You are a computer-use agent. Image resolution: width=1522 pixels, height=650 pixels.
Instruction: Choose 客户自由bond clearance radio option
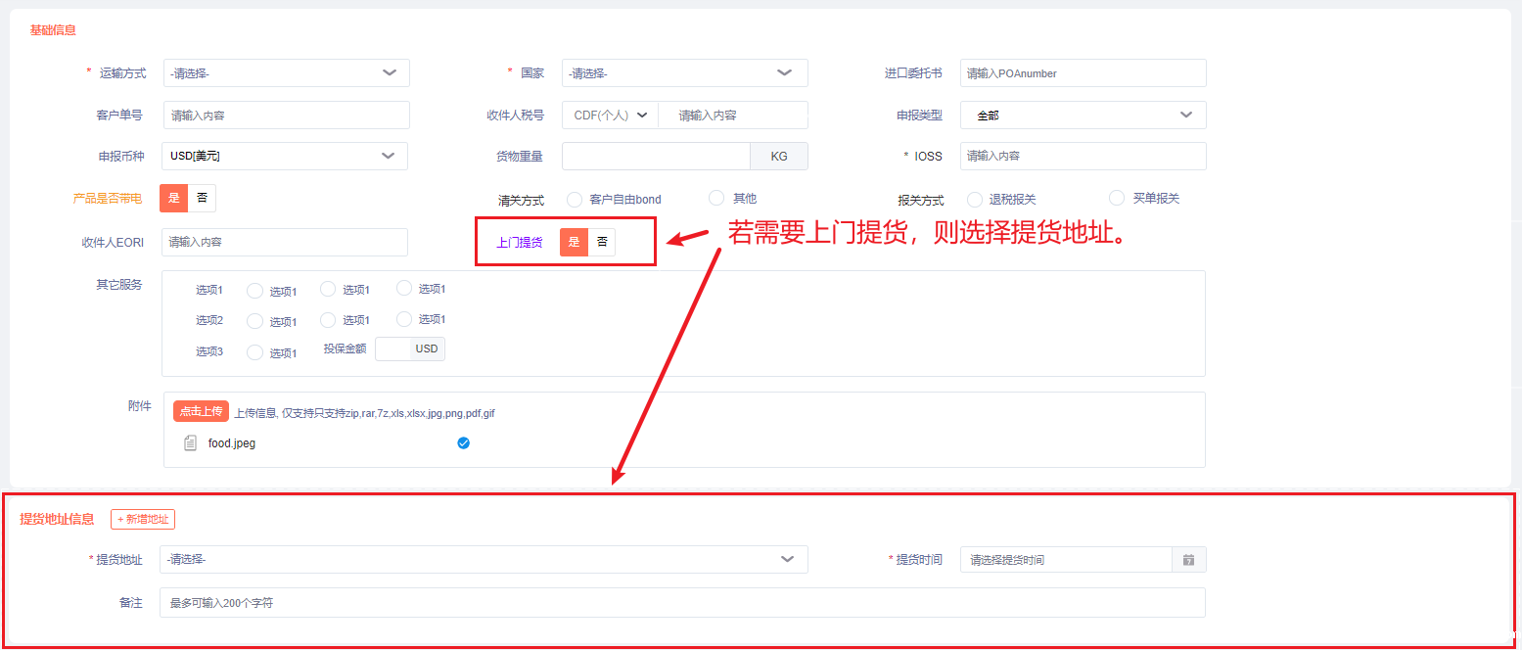(575, 200)
